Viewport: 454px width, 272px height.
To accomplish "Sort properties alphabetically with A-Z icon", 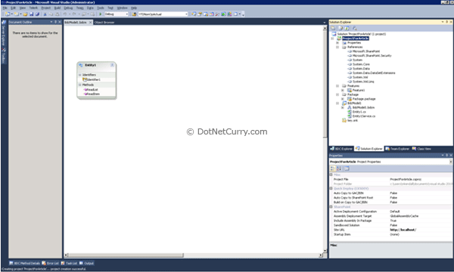I will pyautogui.click(x=339, y=168).
